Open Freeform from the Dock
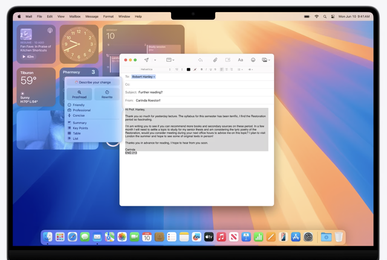387x260 pixels. click(197, 237)
